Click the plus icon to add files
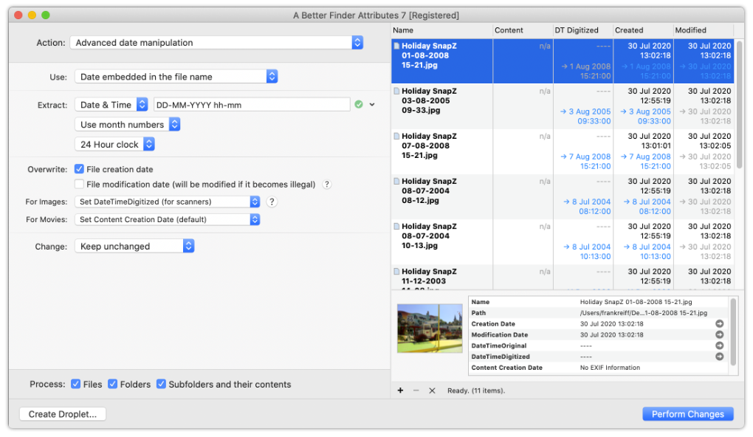 (400, 390)
